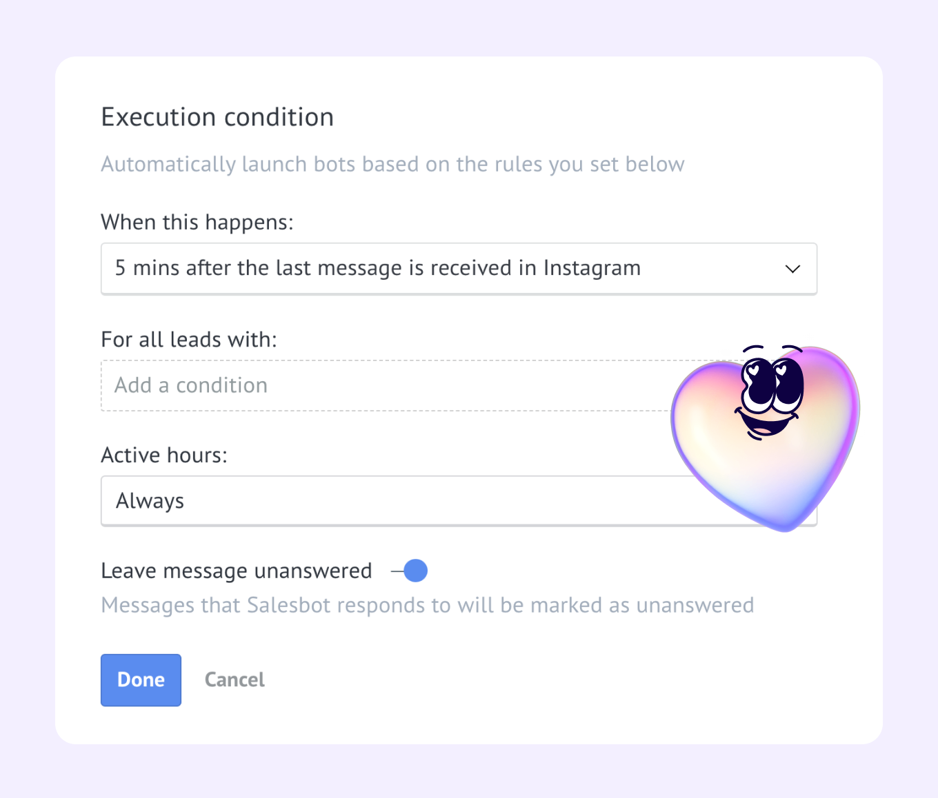Click the blue knob of the unanswered toggle
Screen dimensions: 938x798
415,571
